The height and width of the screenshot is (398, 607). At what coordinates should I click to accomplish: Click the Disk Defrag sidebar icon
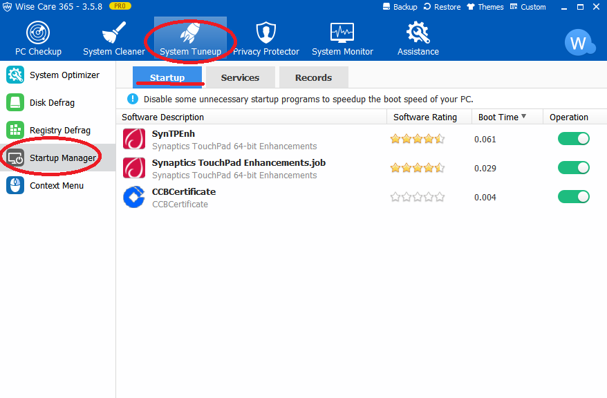tap(15, 102)
